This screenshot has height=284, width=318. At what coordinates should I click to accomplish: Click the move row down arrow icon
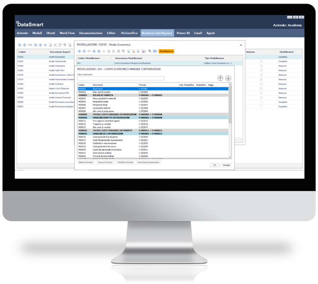point(228,78)
